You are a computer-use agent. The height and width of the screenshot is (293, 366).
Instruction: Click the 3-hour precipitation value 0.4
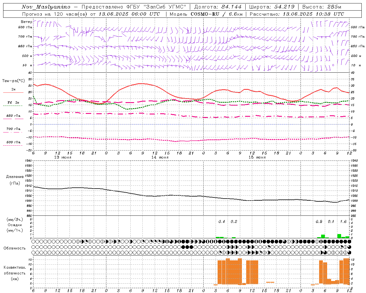222,222
